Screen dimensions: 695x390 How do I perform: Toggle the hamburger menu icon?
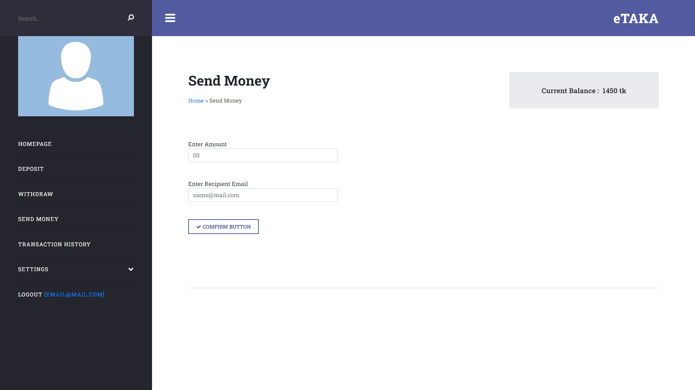tap(170, 18)
